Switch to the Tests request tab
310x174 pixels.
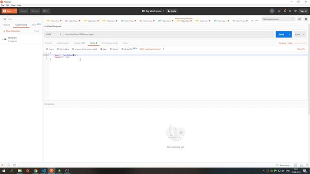coord(125,43)
